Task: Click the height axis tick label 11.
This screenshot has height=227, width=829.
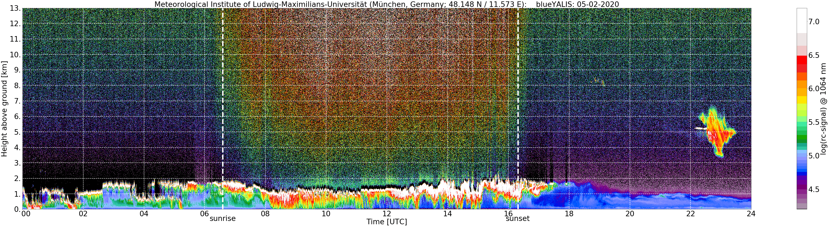Action: (x=15, y=39)
